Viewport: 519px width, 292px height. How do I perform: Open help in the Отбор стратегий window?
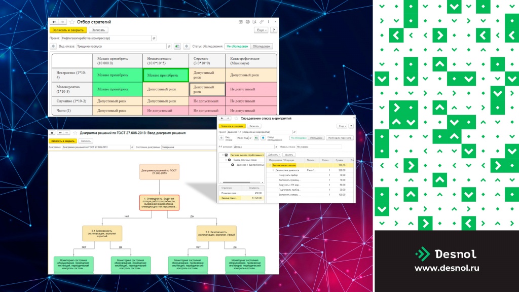274,30
